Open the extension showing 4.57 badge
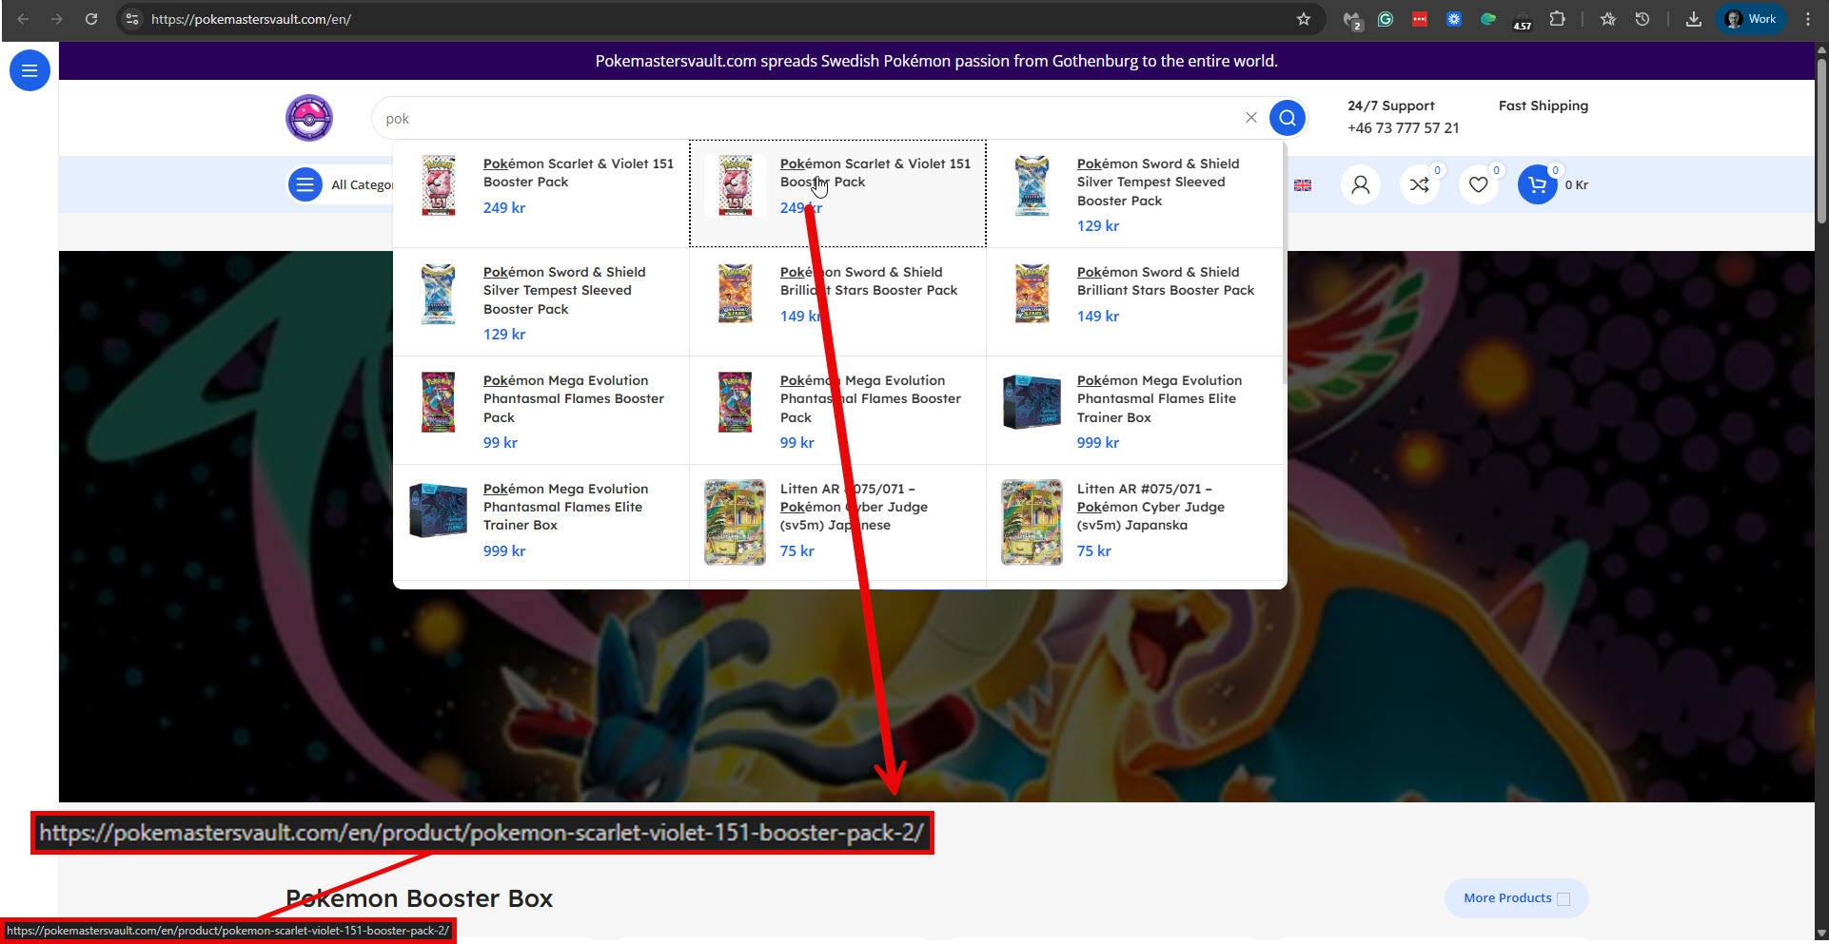1829x944 pixels. 1523,21
